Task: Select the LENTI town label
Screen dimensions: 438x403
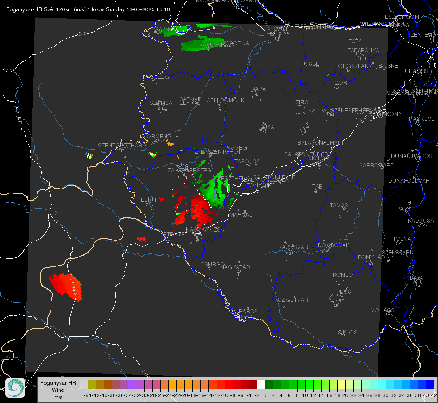Action: (x=149, y=200)
